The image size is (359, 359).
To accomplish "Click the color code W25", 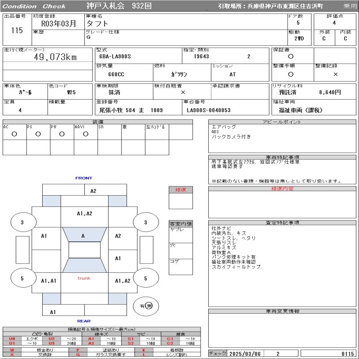I will coord(71,92).
